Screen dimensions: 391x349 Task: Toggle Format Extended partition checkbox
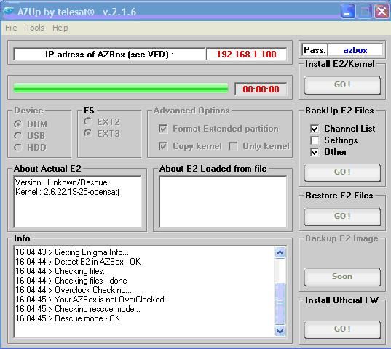pos(163,129)
